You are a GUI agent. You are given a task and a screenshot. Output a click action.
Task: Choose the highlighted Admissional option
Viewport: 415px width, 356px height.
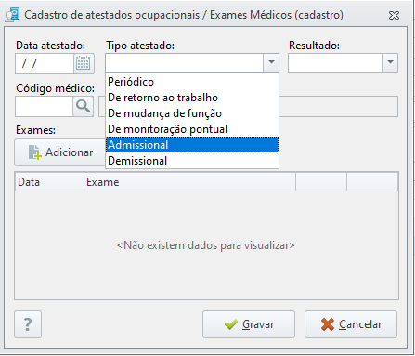coord(192,145)
